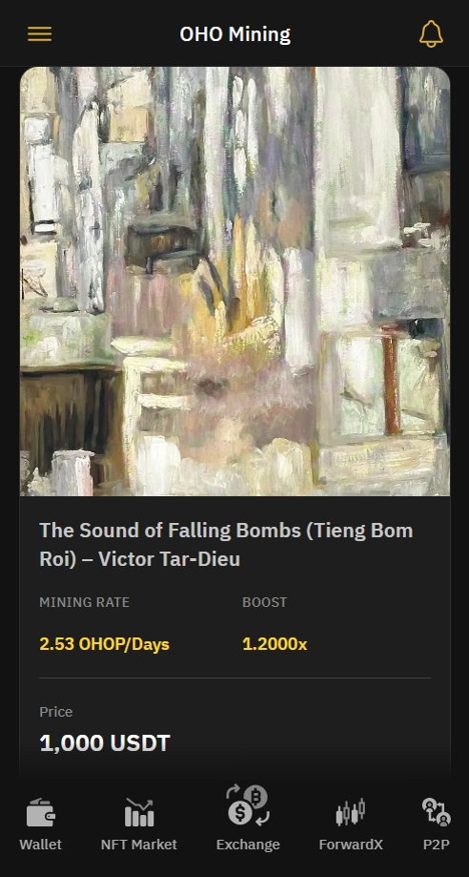Switch to the Wallet tab label
The height and width of the screenshot is (877, 469).
pyautogui.click(x=41, y=845)
